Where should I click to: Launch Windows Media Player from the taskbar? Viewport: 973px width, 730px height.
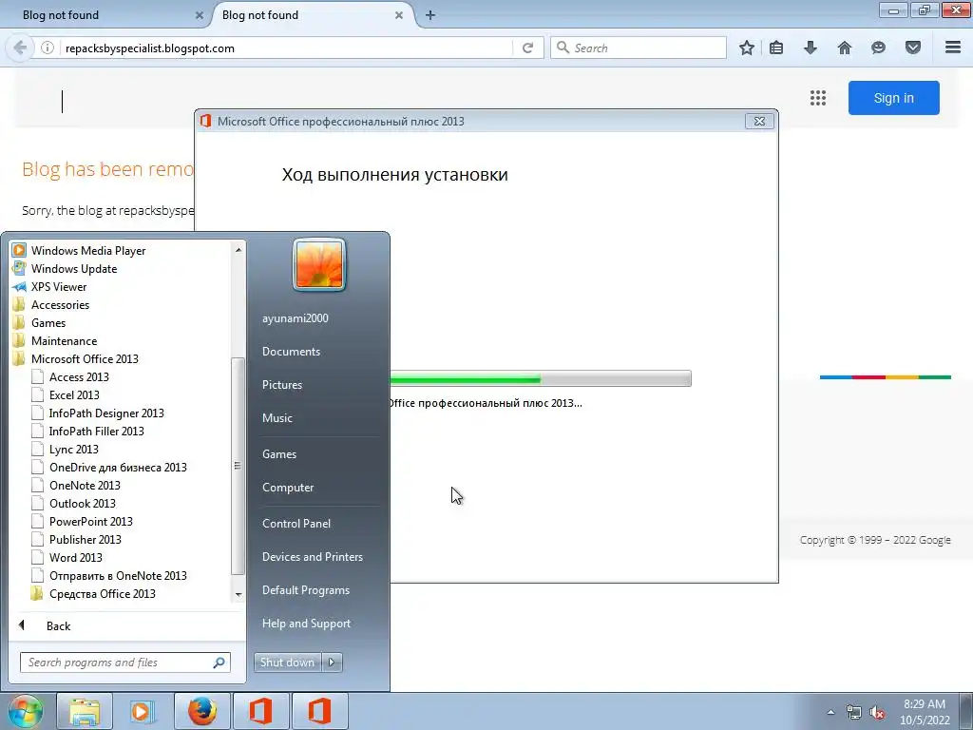(142, 711)
